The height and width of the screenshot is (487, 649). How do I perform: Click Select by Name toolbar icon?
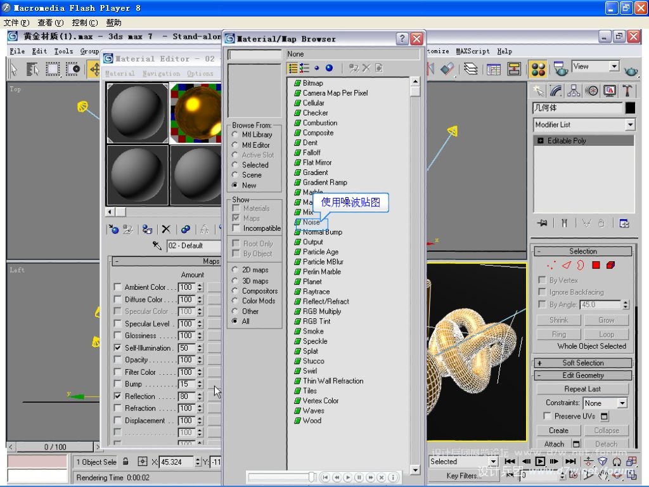(32, 69)
